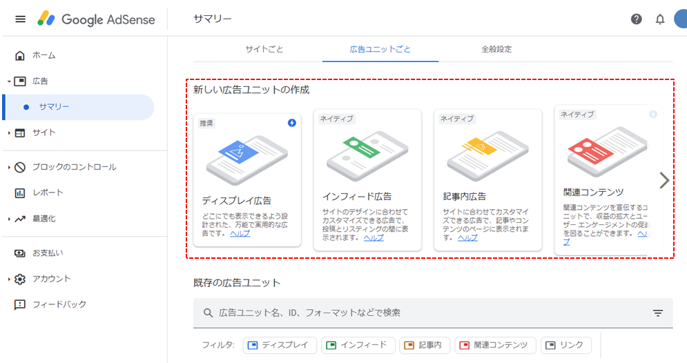Switch to the 全般設定 tab
Viewport: 687px width, 363px height.
(x=496, y=50)
